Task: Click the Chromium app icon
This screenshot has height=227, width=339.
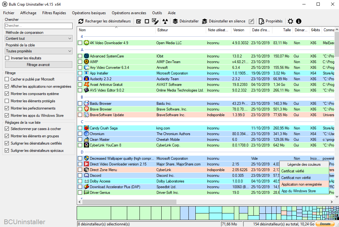Action: 86,134
